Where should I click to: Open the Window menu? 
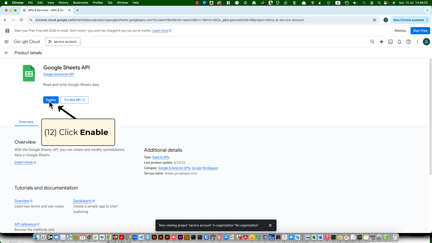(122, 3)
